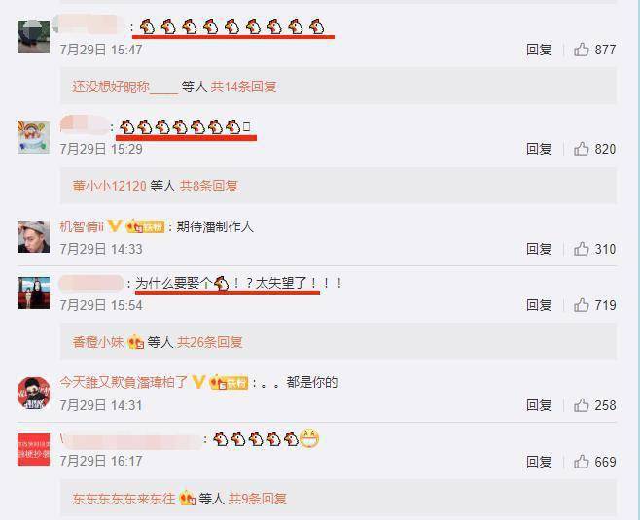Reply to the 15:47 comment via 回复
The image size is (640, 520).
pos(539,50)
